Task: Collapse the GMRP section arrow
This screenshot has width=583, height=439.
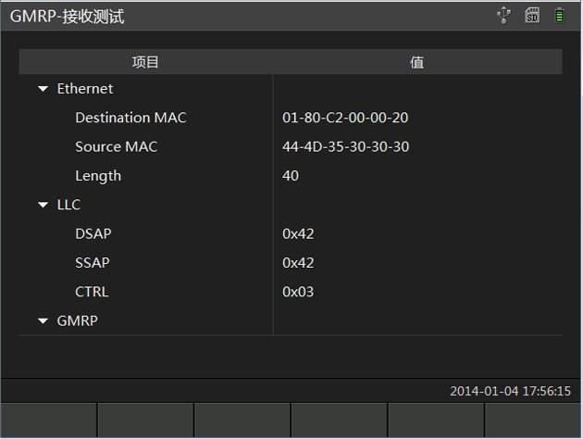Action: pos(43,321)
